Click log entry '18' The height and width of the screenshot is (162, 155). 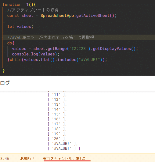57,129
